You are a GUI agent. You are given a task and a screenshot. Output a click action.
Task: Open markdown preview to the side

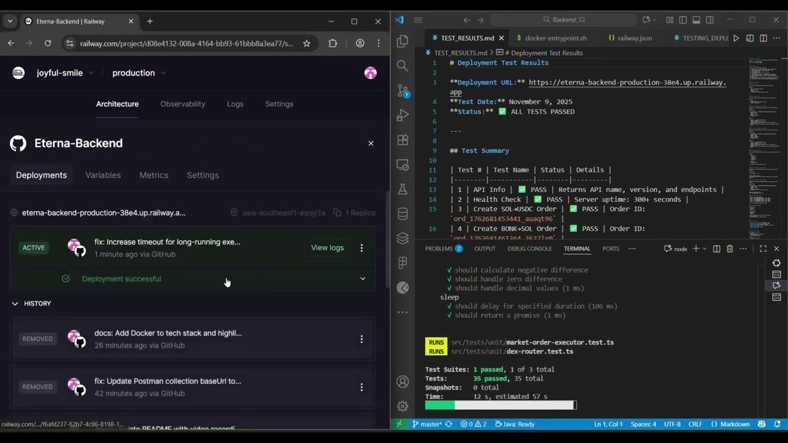point(750,38)
